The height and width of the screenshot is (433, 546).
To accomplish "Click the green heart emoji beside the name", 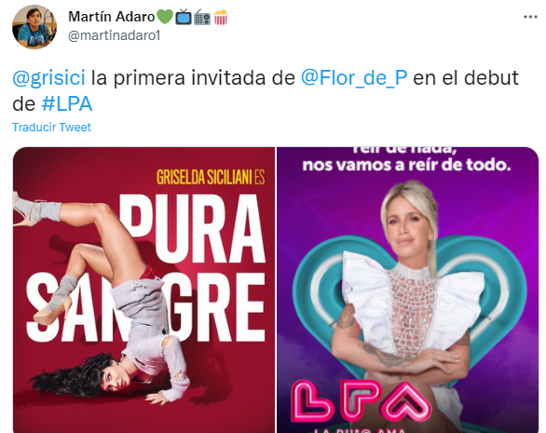I will 165,17.
